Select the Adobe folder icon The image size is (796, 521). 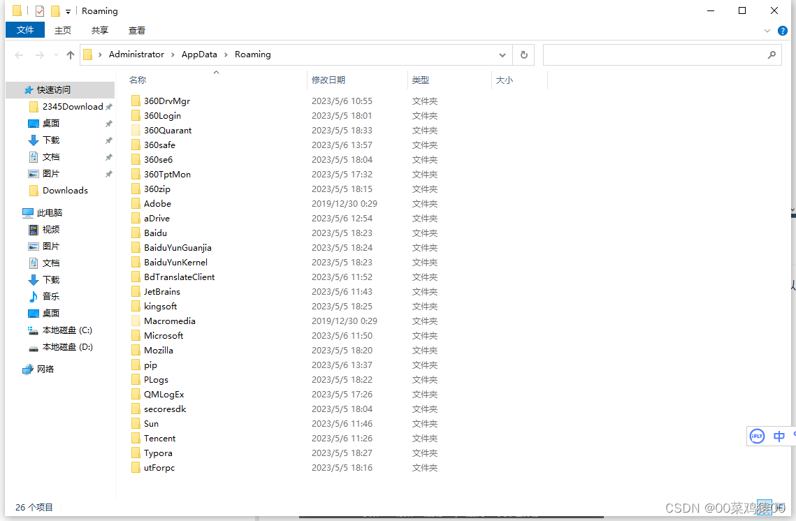tap(136, 203)
